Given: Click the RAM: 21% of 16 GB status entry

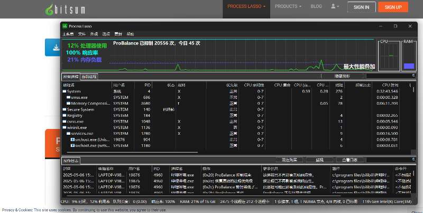Looking at the screenshot, I should pyautogui.click(x=198, y=202).
